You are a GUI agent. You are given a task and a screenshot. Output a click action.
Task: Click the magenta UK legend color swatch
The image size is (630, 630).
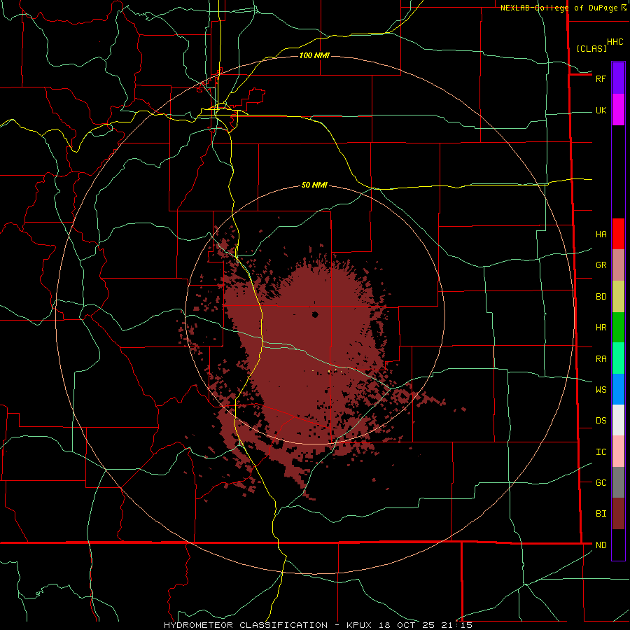[618, 110]
